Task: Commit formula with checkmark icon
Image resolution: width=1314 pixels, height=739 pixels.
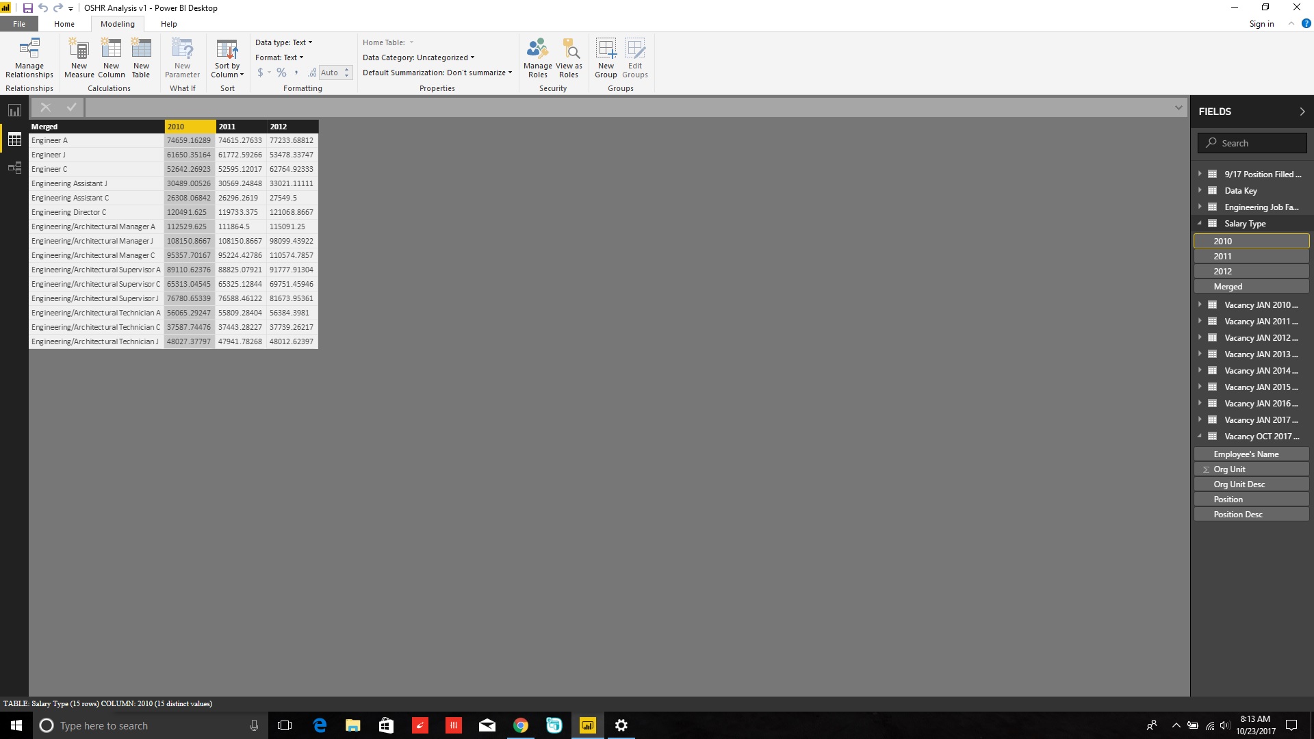Action: (x=71, y=107)
